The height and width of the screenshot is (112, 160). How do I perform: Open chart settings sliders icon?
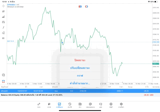[3, 22]
